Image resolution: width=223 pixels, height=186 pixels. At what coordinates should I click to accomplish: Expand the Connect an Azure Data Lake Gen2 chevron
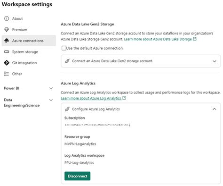point(214,61)
